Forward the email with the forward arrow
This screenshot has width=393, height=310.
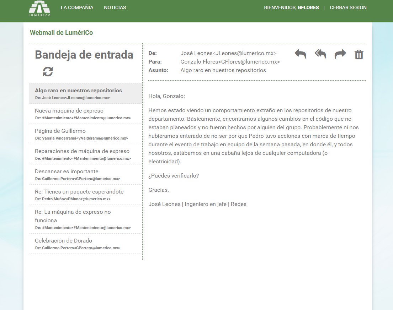340,54
